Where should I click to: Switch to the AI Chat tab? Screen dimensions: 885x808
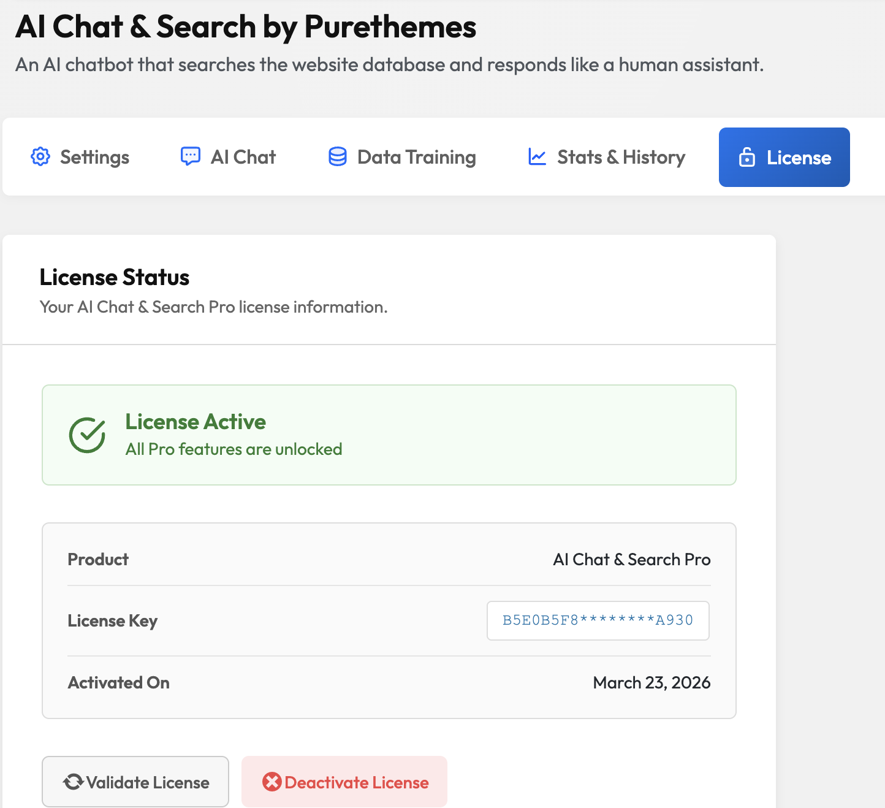point(228,157)
